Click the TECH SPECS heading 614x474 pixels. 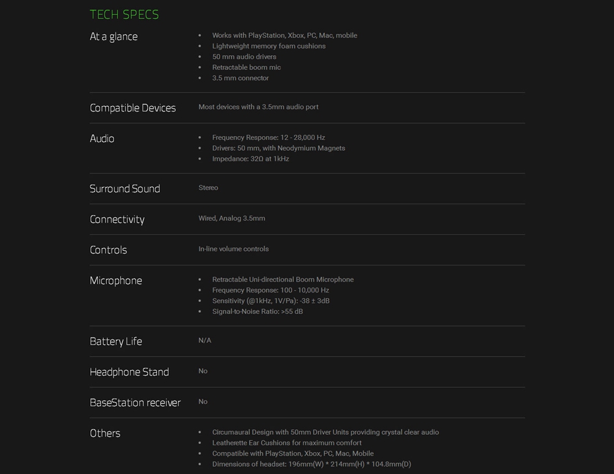[x=124, y=15]
